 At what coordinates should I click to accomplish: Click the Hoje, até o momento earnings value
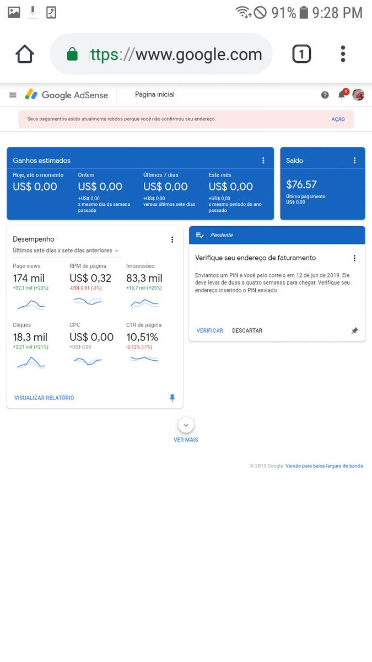[35, 186]
